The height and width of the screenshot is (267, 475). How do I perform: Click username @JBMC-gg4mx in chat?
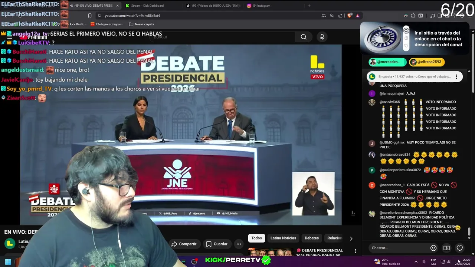[x=392, y=142]
